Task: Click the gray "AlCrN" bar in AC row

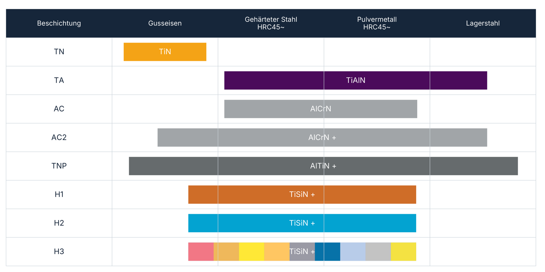Action: click(321, 109)
